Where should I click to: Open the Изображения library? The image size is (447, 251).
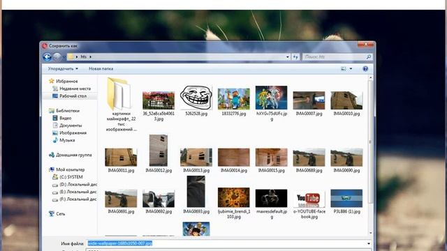(x=70, y=133)
